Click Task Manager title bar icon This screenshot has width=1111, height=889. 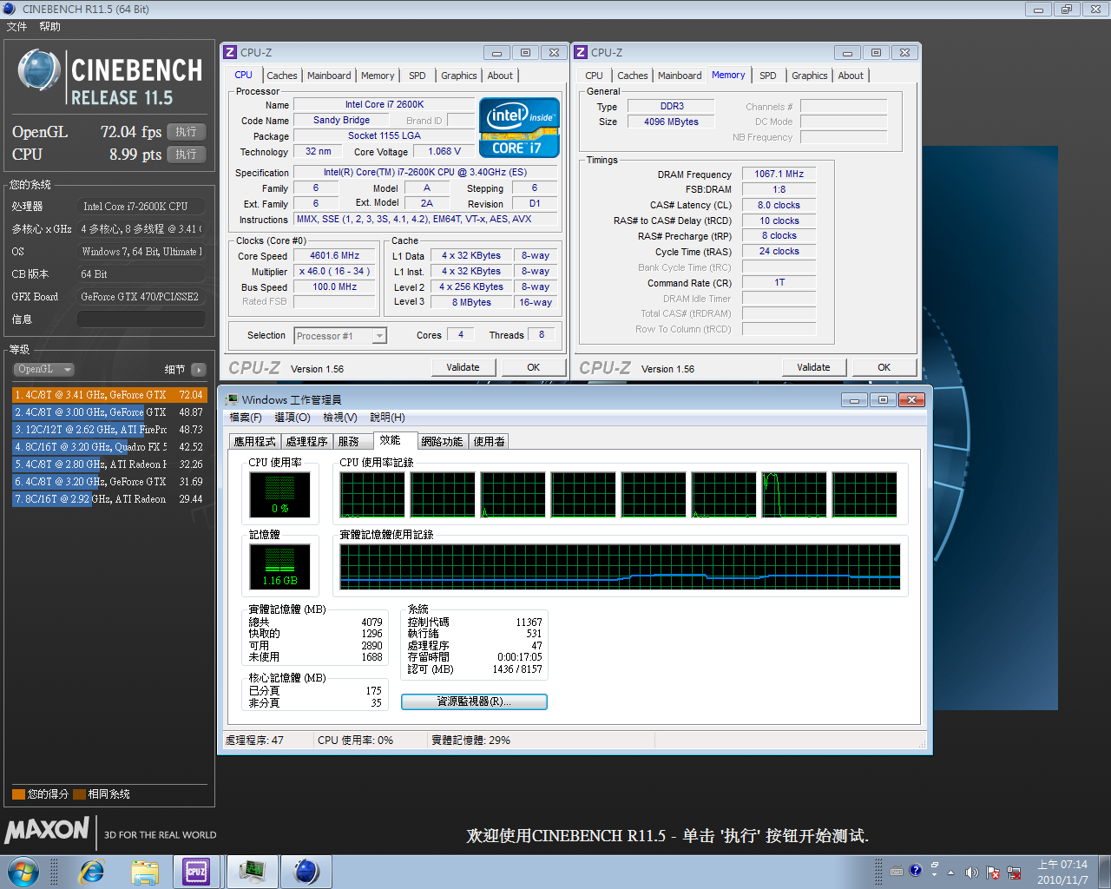[x=232, y=399]
